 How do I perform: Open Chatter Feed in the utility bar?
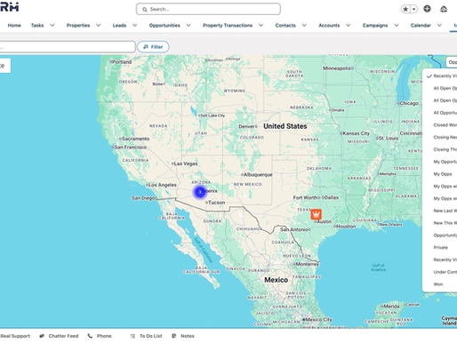59,336
